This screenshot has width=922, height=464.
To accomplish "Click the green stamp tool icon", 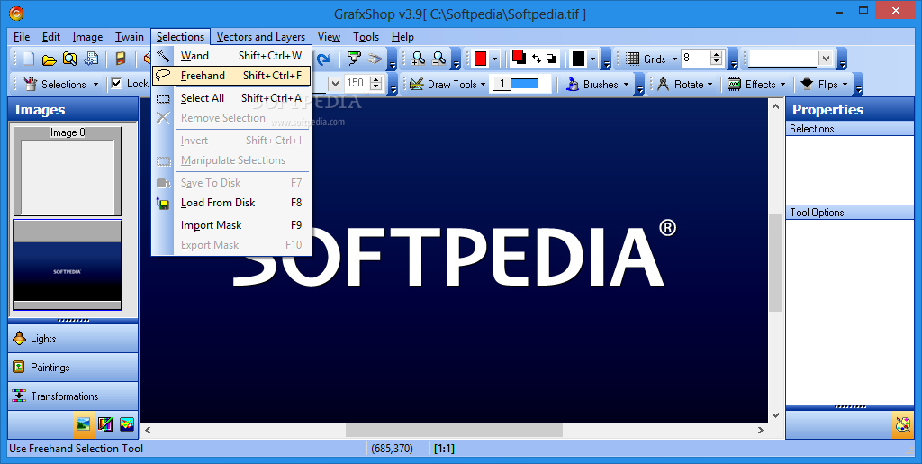I will pyautogui.click(x=353, y=59).
